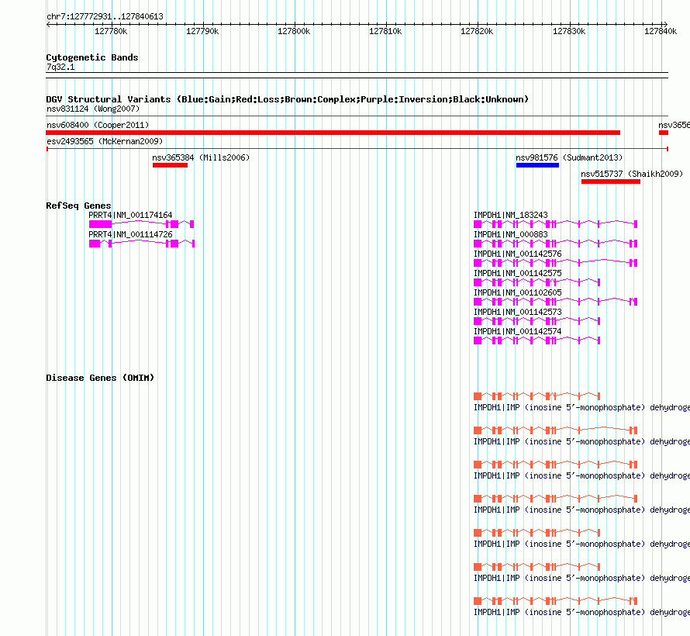Click the RefSeq Genes track heading
The height and width of the screenshot is (636, 690).
coord(78,206)
